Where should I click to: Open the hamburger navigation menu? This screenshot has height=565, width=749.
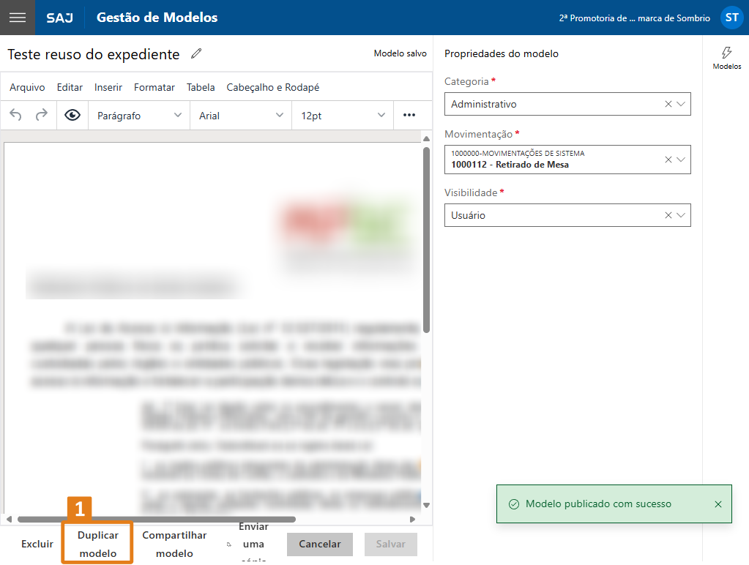click(x=17, y=18)
